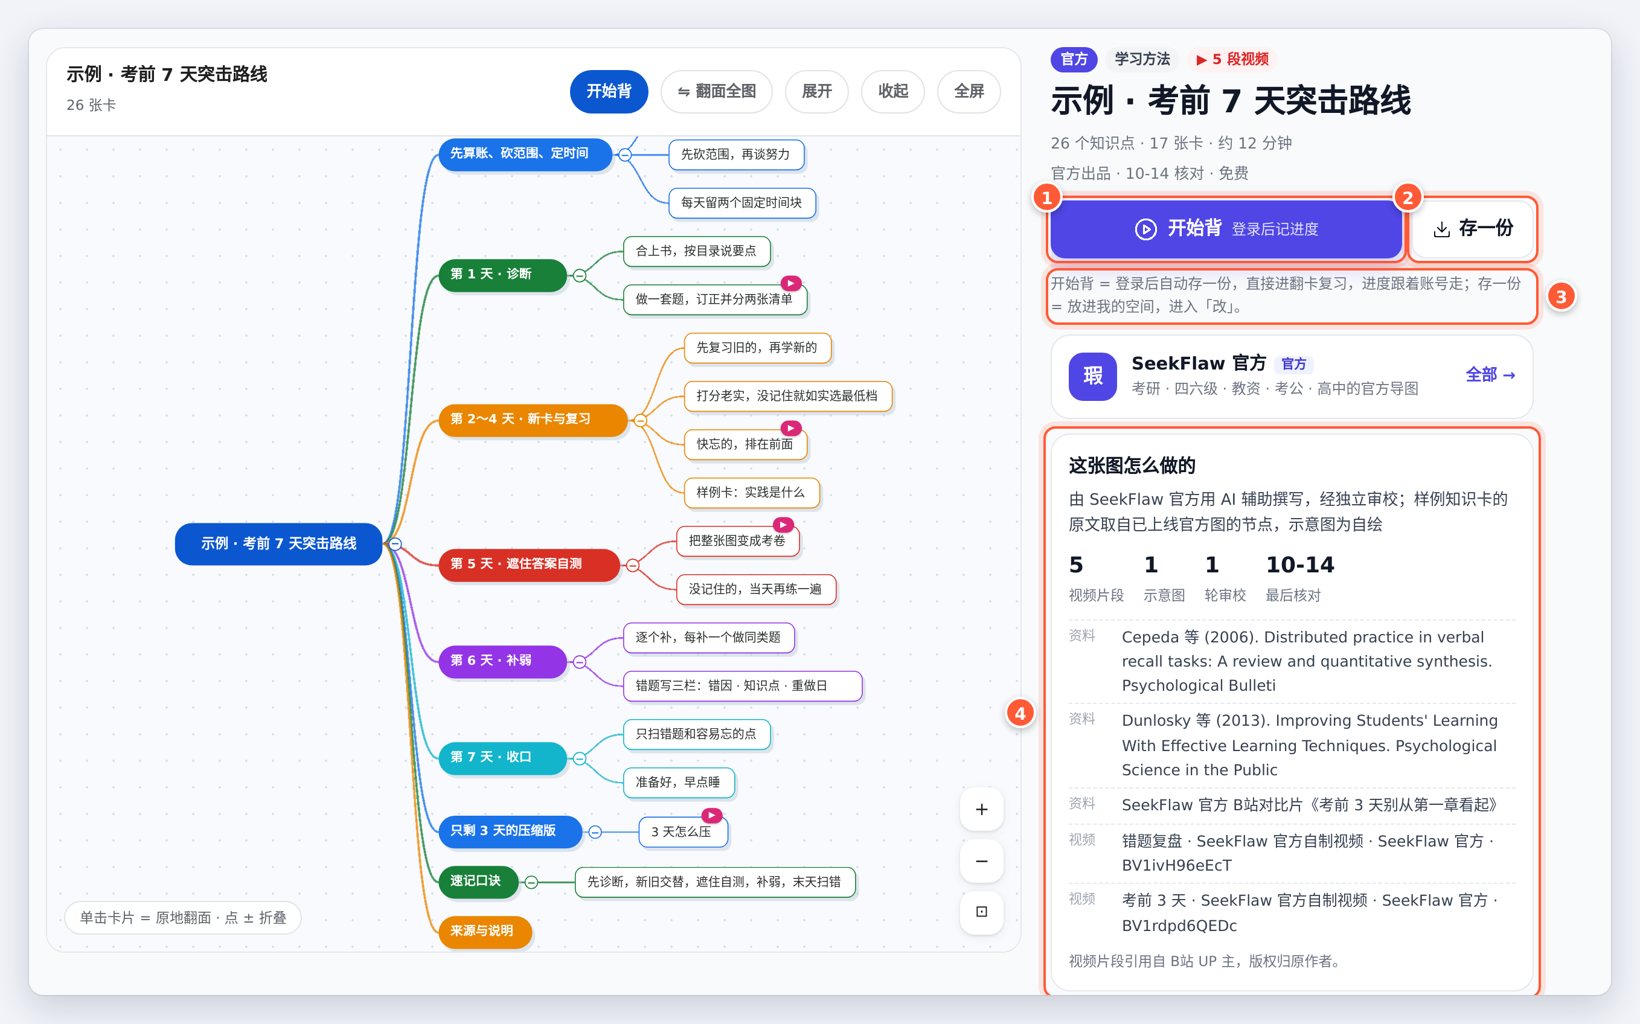Fit the mind map to view

981,912
